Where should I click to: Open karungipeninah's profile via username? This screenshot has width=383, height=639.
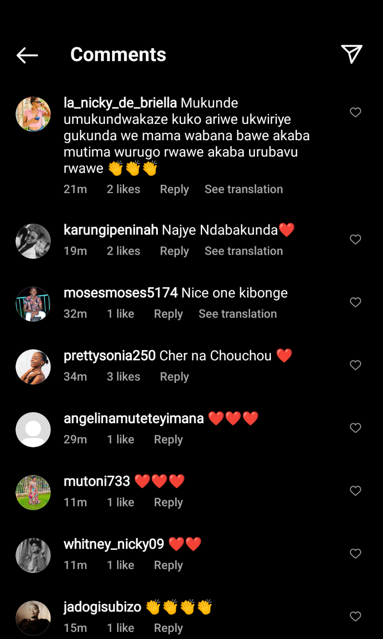coord(111,230)
